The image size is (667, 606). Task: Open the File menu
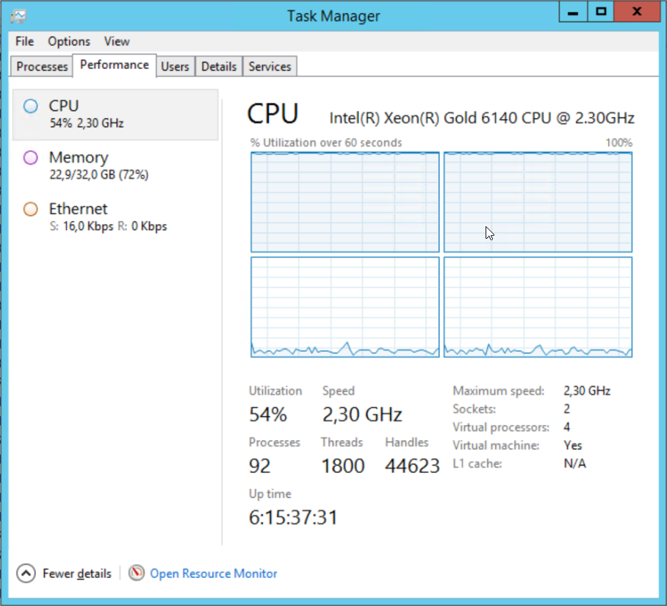pyautogui.click(x=24, y=41)
